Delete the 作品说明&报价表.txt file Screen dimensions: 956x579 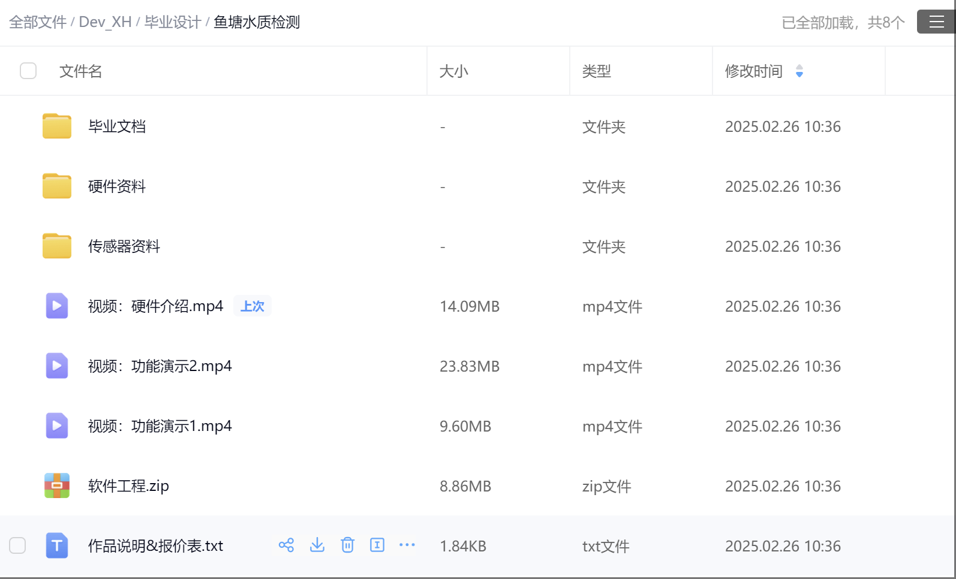[x=347, y=545]
